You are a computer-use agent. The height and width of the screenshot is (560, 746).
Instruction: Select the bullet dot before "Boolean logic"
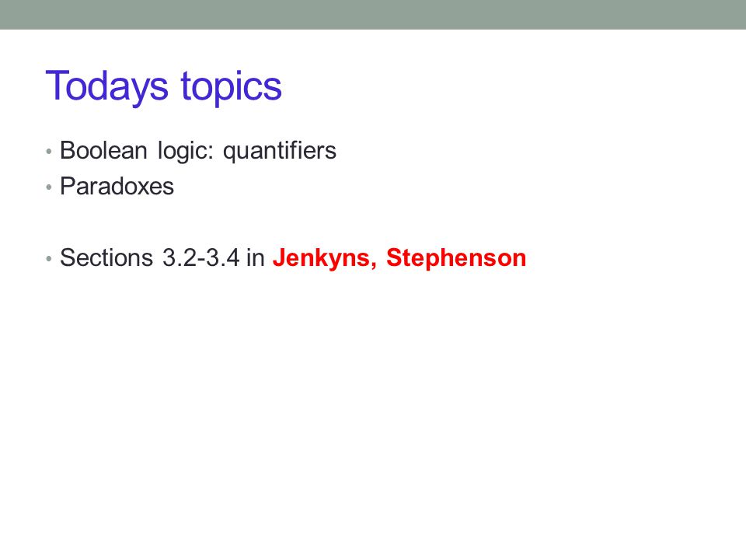(x=48, y=152)
